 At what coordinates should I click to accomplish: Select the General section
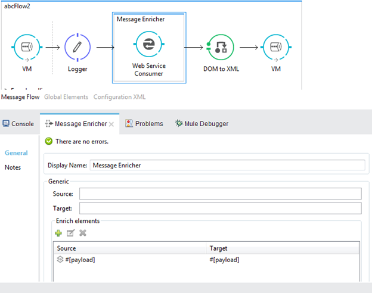coord(16,153)
